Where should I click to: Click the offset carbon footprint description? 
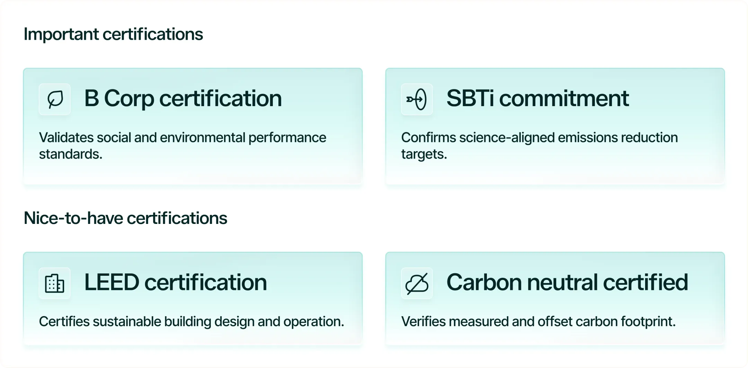tap(538, 321)
